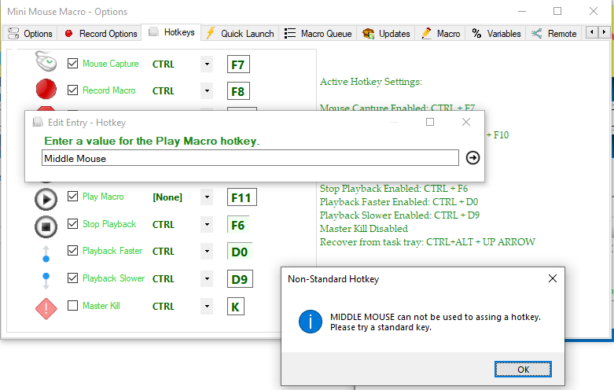Click 'Active Hotkey Settings:' heading
The image size is (614, 390).
371,82
